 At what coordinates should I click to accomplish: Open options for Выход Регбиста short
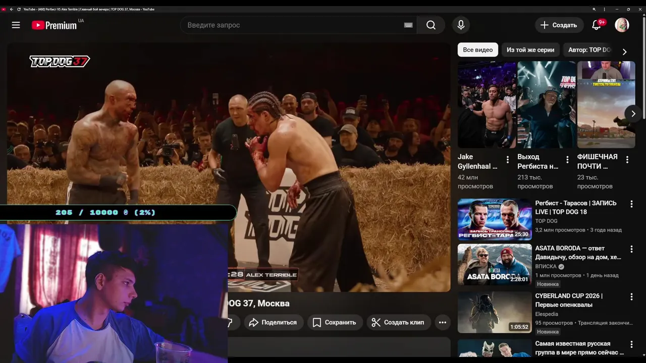pos(567,160)
